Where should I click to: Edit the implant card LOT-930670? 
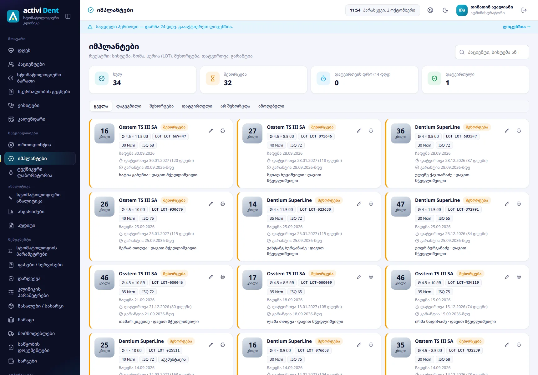point(211,204)
